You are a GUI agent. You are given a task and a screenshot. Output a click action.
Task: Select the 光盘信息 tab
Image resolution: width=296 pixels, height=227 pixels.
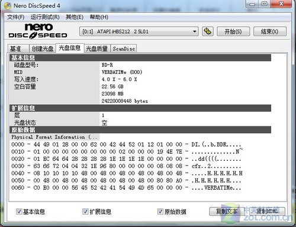(70, 48)
